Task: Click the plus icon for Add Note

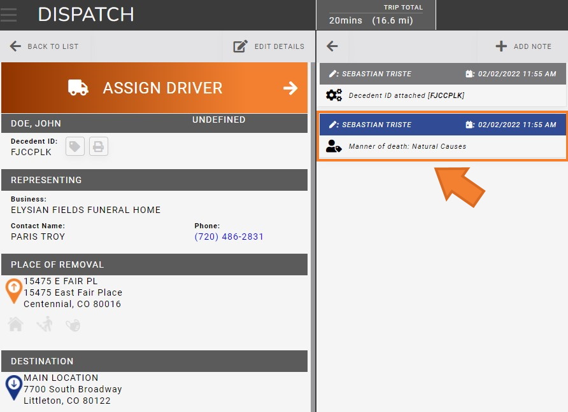Action: click(x=501, y=46)
